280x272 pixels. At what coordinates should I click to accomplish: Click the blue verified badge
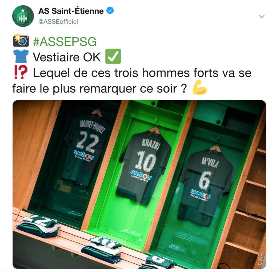click(x=110, y=11)
